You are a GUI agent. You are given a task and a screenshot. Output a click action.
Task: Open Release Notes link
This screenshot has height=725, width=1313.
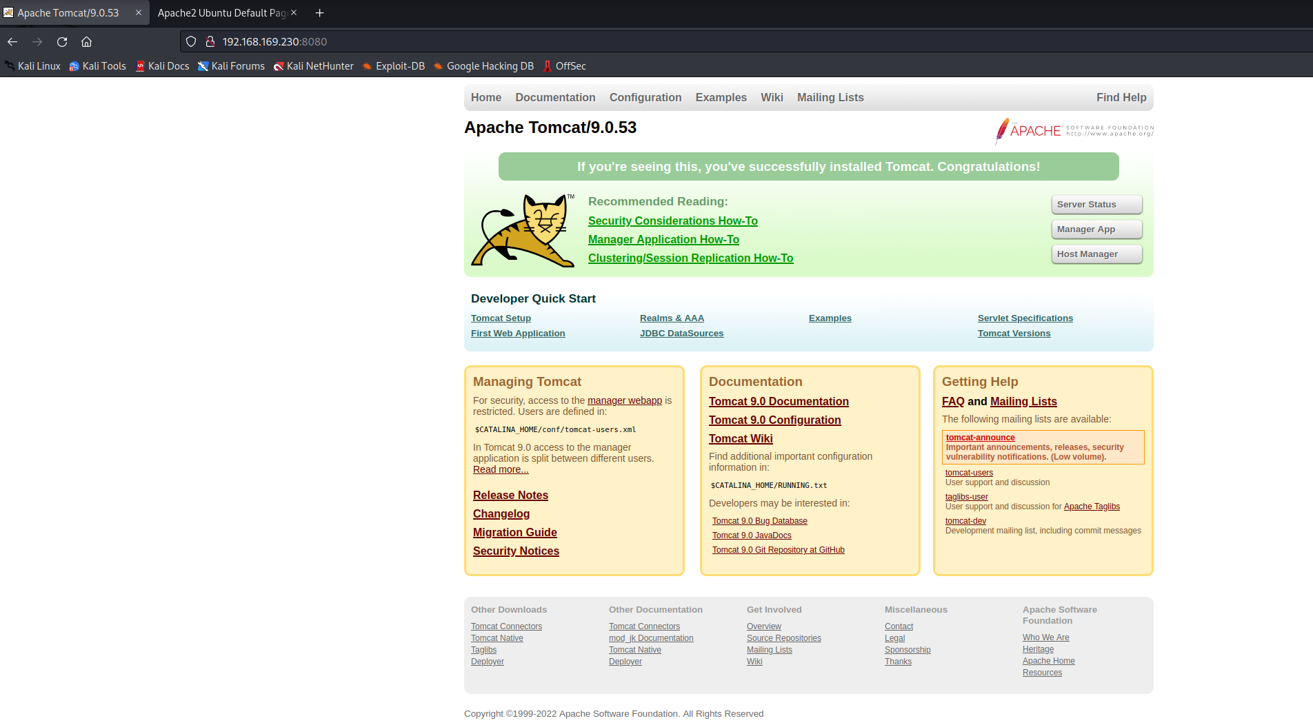[x=510, y=496]
